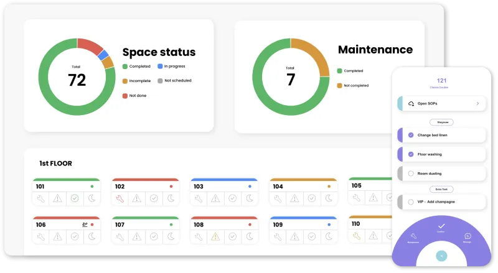498x273 pixels.
Task: Expand Open SOPs with the chevron arrow
Action: click(x=477, y=103)
